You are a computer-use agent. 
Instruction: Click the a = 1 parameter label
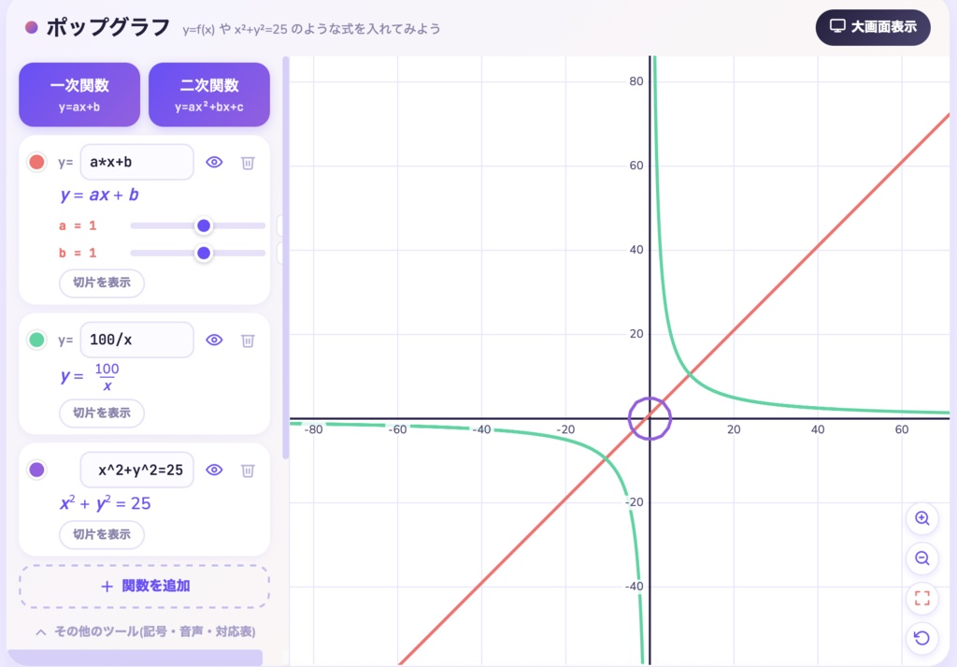click(x=78, y=226)
